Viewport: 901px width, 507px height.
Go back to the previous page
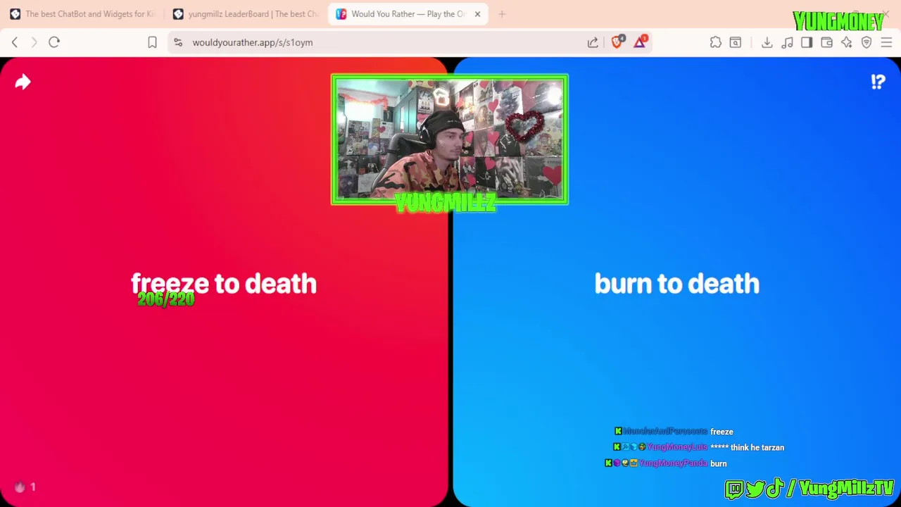(15, 42)
